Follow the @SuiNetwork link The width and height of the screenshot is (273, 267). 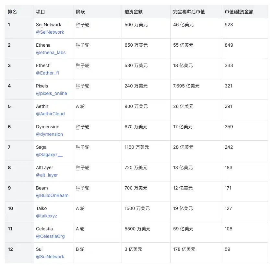50,257
